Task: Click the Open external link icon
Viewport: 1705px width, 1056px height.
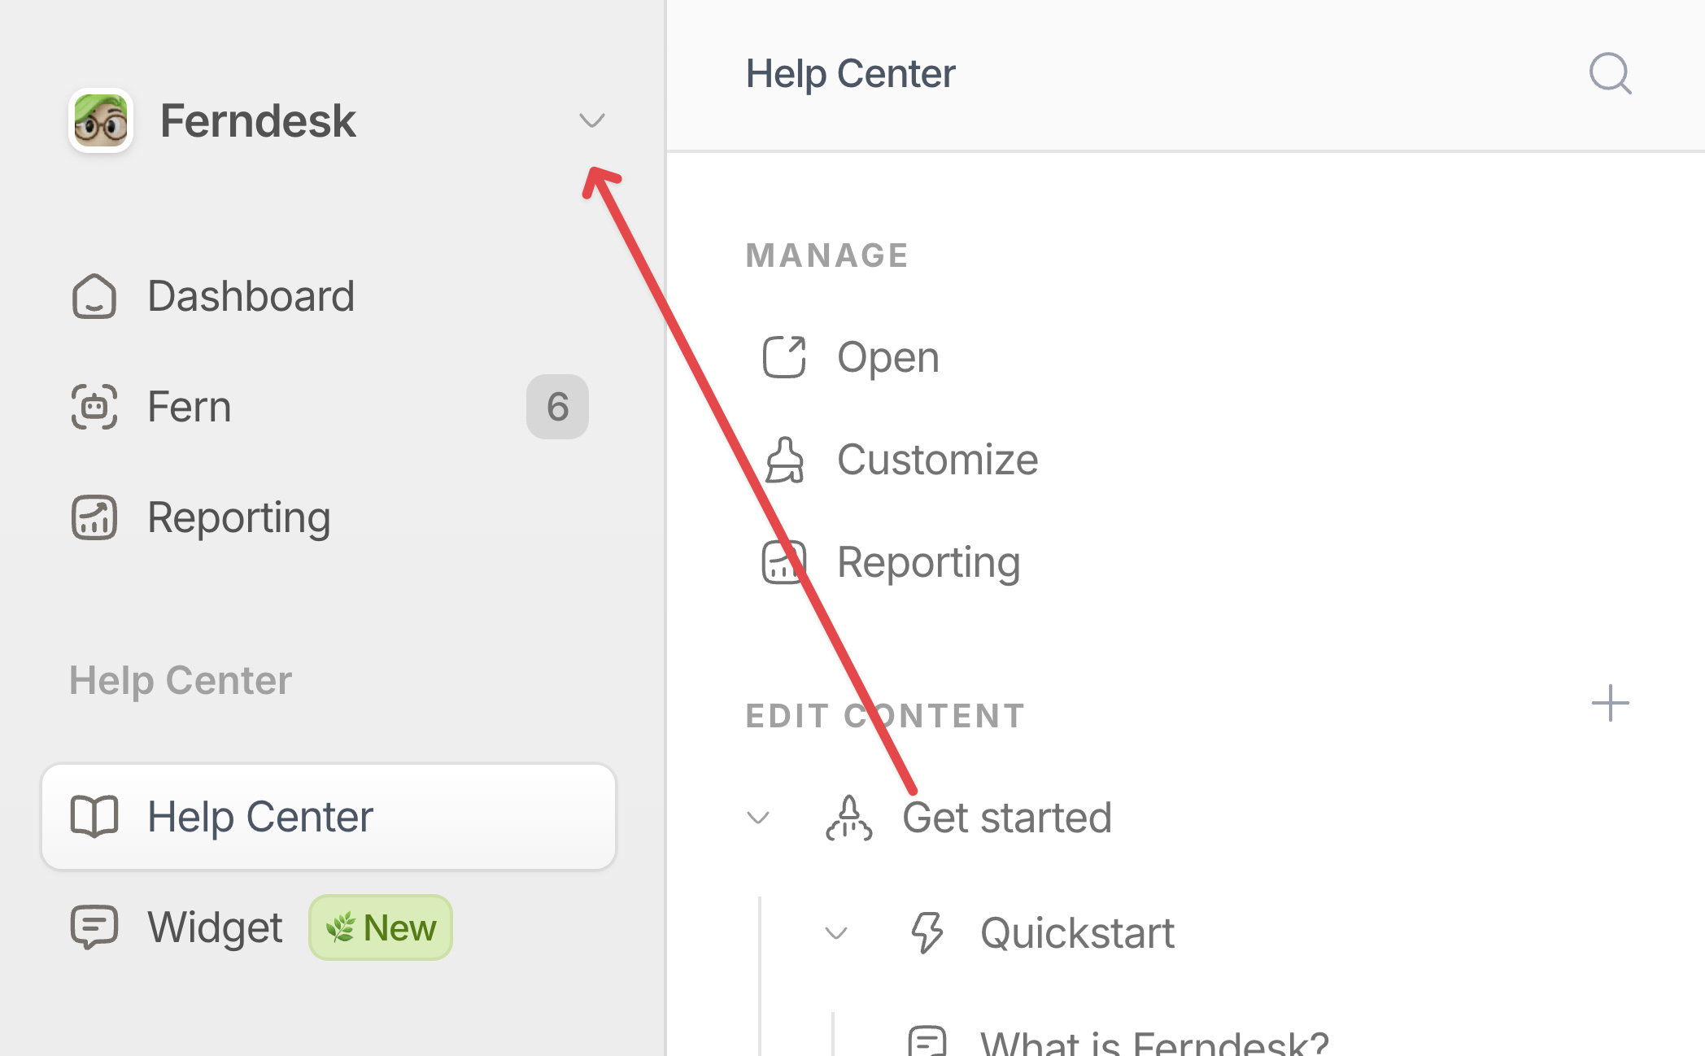Action: (784, 357)
